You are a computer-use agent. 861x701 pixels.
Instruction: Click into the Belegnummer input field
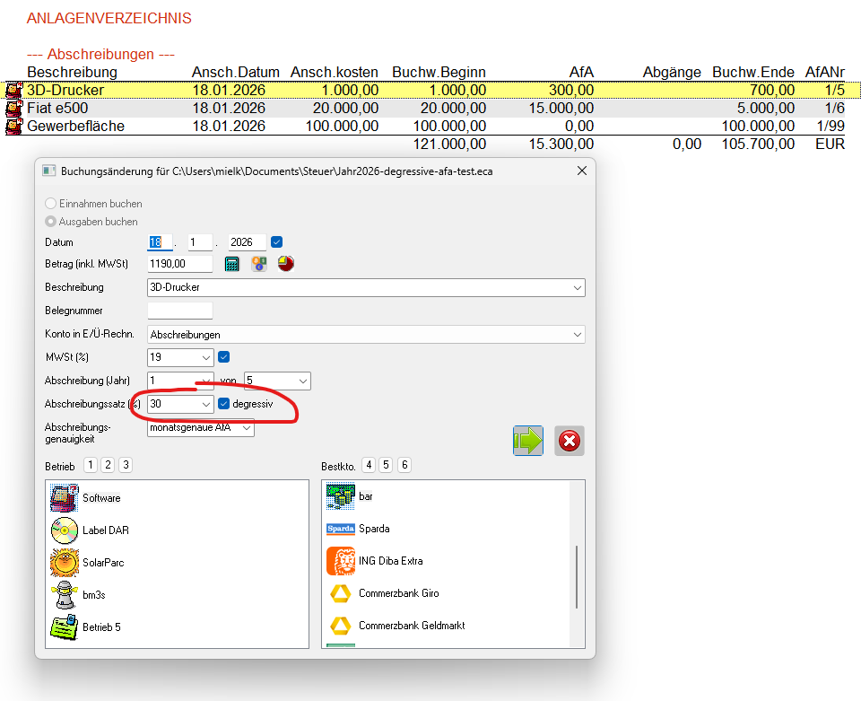179,311
